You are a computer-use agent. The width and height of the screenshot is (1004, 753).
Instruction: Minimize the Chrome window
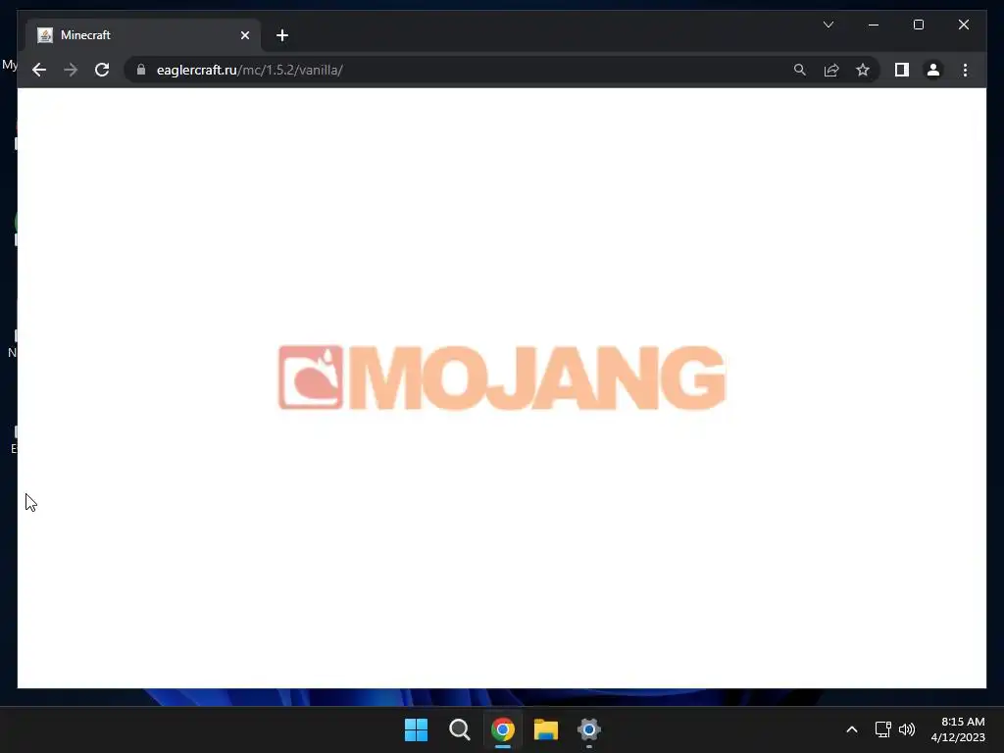tap(874, 25)
